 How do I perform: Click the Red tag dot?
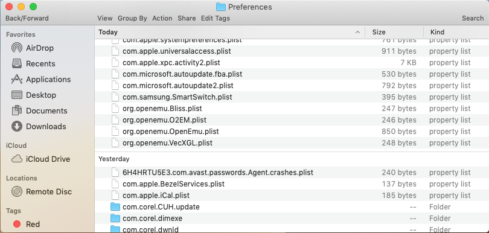[x=17, y=224]
